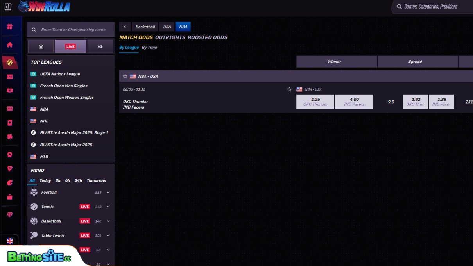The height and width of the screenshot is (266, 473).
Task: Expand the Table Tennis category chevron
Action: point(108,236)
